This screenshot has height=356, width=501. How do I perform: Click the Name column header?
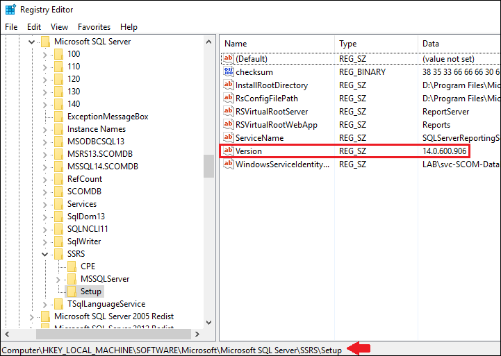point(277,44)
